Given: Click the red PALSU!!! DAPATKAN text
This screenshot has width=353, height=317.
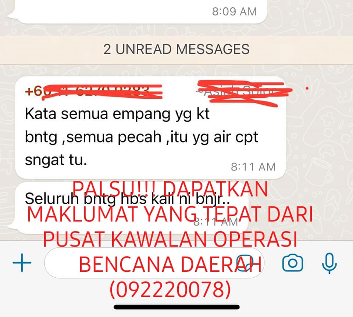Looking at the screenshot, I should click(x=170, y=190).
